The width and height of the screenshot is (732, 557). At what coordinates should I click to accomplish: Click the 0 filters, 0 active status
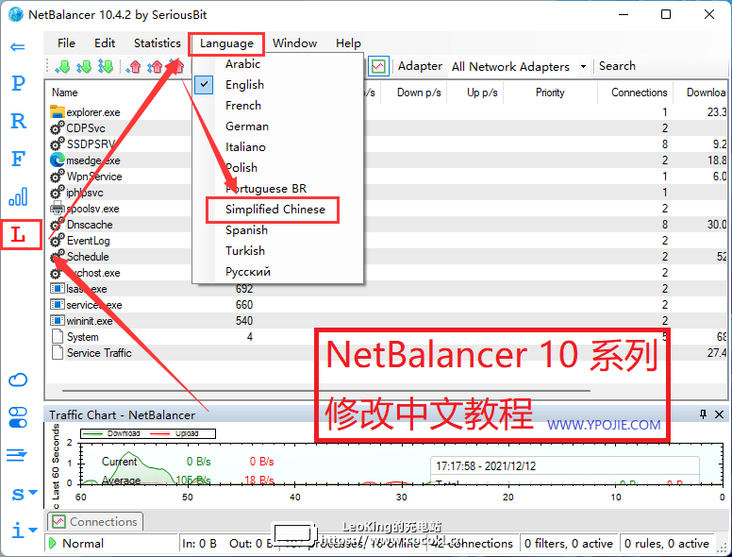tap(568, 544)
